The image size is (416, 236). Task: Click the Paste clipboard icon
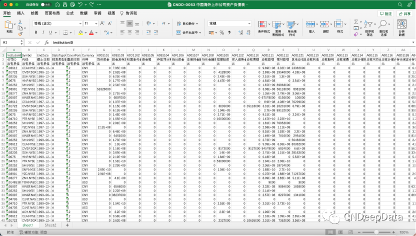tap(9, 24)
